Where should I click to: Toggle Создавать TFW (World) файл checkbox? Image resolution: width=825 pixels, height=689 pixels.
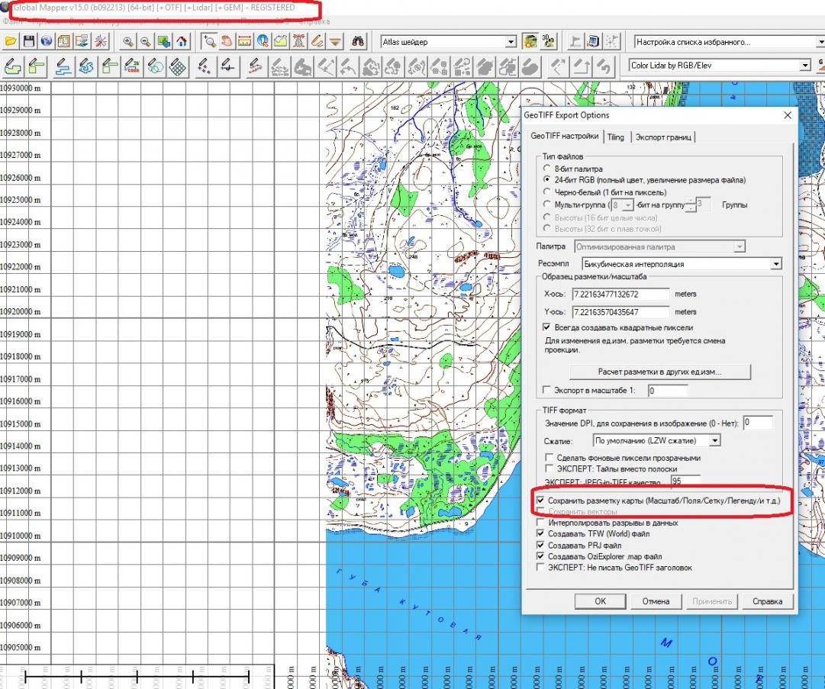coord(541,534)
